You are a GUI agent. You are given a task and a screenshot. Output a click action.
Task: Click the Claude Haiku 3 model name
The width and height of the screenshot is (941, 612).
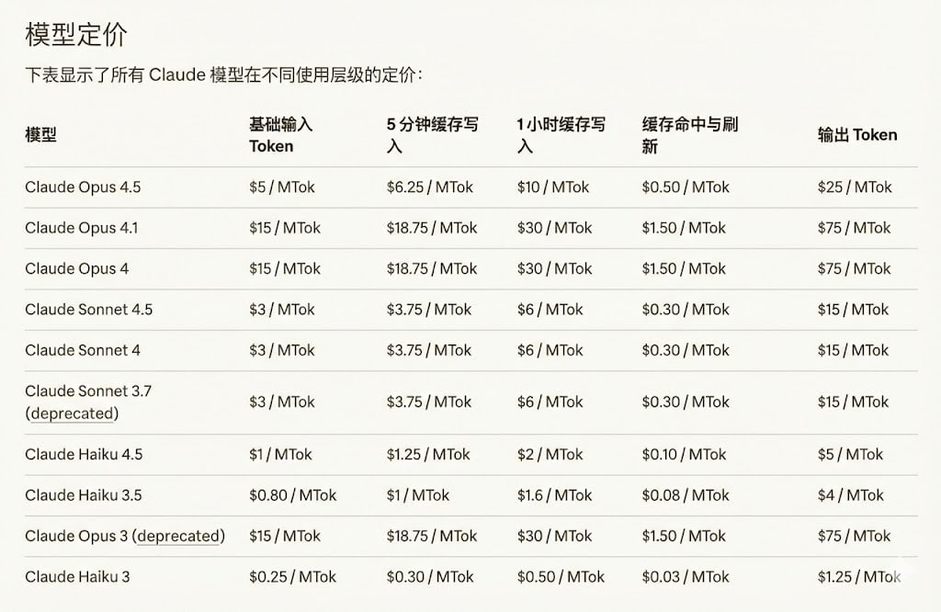tap(77, 577)
